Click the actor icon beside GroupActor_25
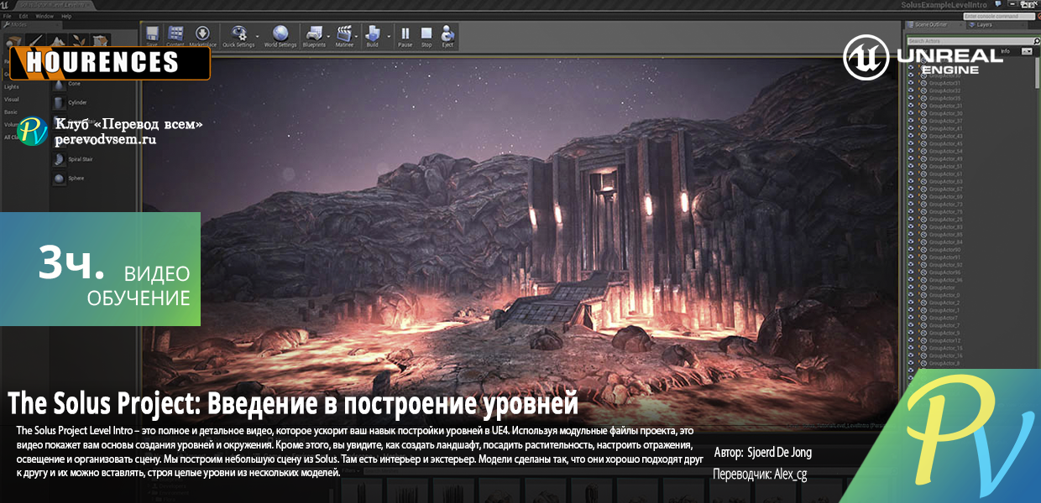 923,220
